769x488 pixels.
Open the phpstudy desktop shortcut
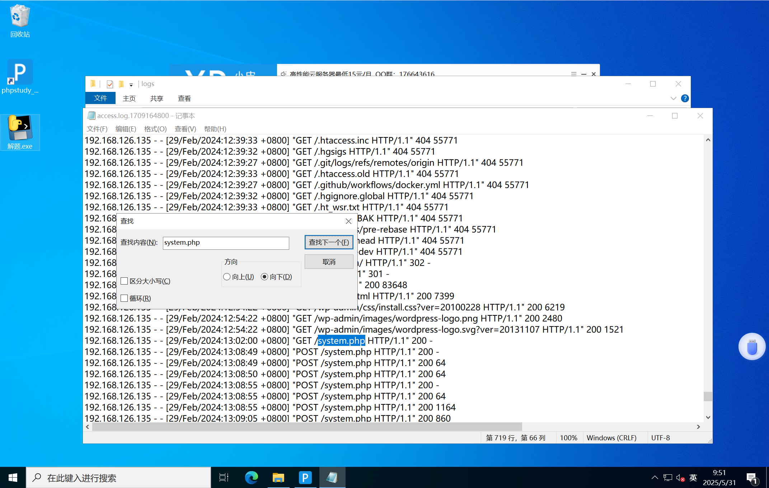[x=20, y=76]
